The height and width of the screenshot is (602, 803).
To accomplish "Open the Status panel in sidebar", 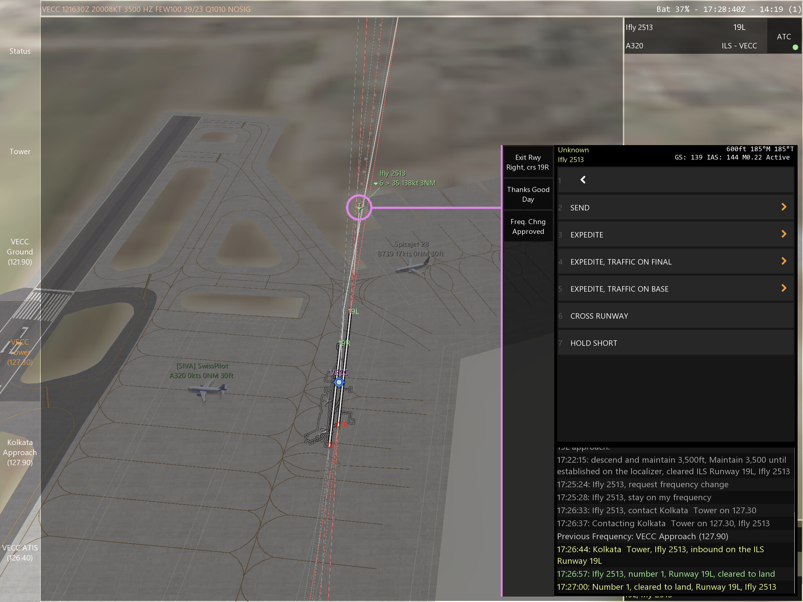I will 20,51.
